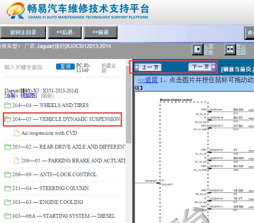Viewport: 254px width, 223px height.
Task: Click the 查询 search button
Action: pos(65,66)
